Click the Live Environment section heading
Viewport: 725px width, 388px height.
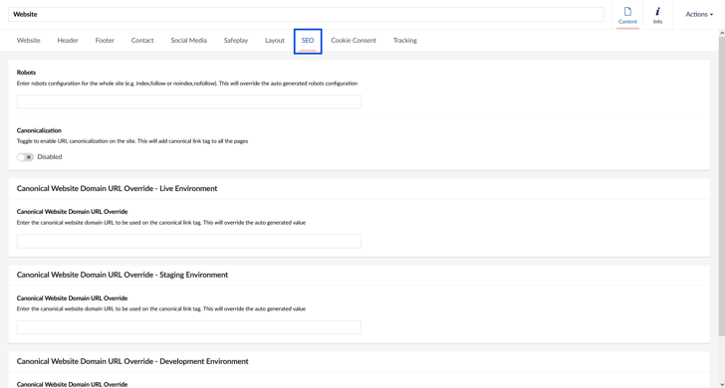click(117, 188)
